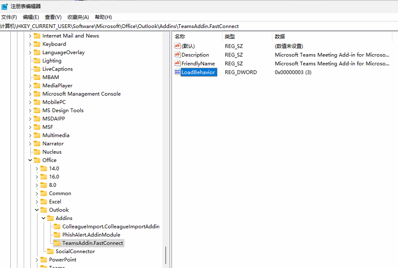Expand the 16.0 key under Office

pos(37,177)
